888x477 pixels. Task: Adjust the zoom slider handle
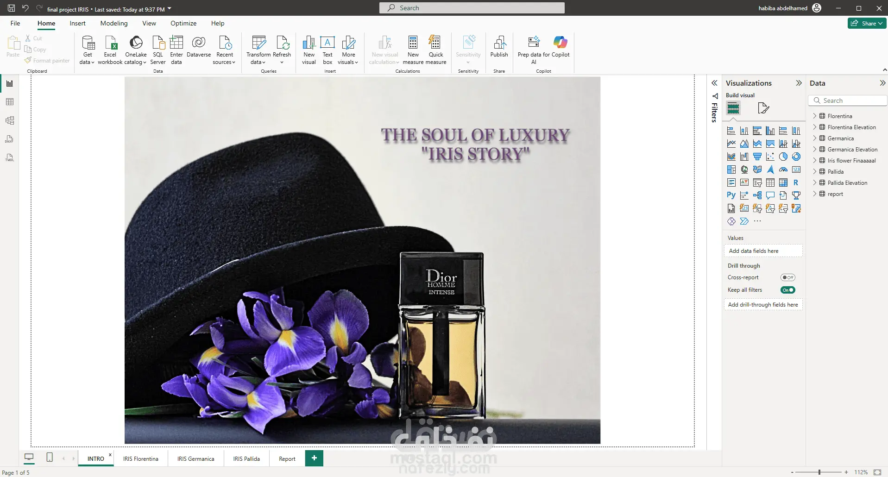[x=819, y=472]
